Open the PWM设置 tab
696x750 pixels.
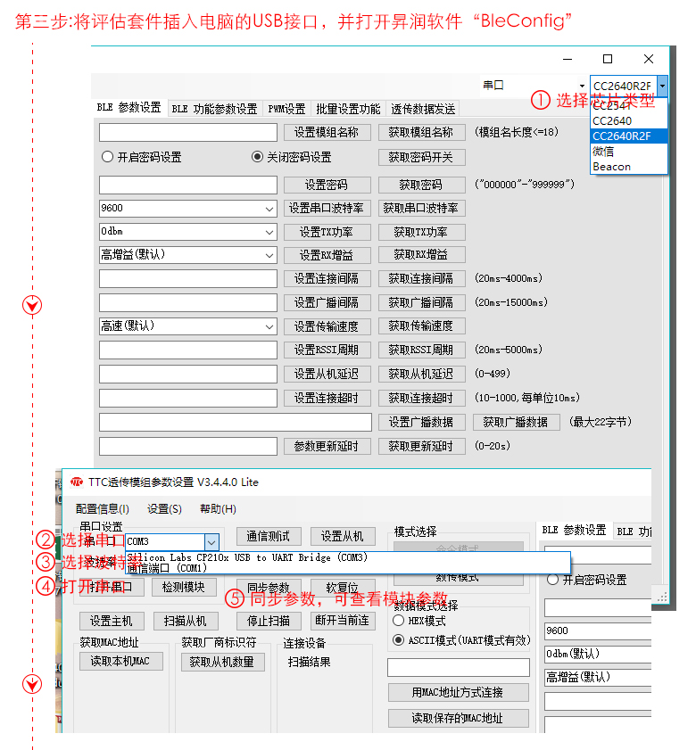pos(286,109)
